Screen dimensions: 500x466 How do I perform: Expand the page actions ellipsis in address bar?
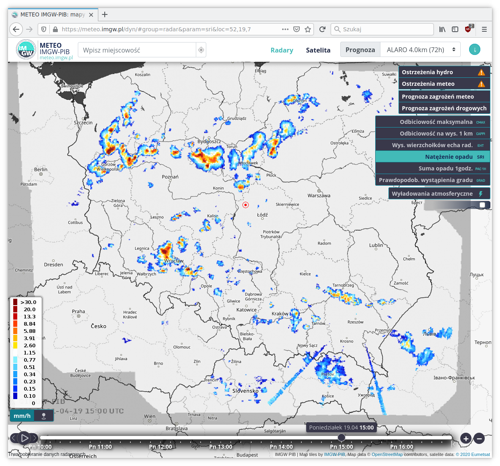tap(285, 29)
